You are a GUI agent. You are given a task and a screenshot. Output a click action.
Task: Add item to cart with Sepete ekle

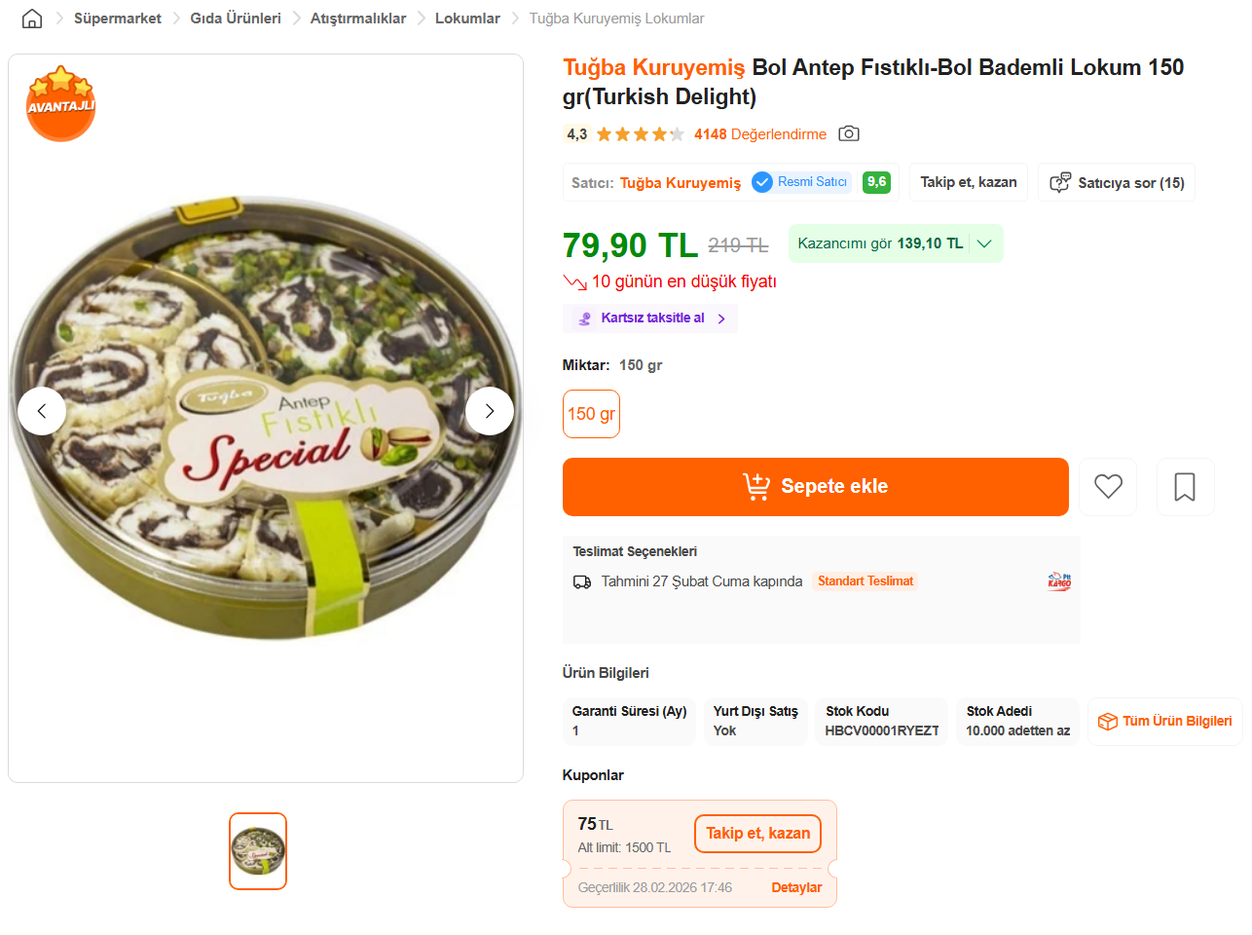[815, 486]
